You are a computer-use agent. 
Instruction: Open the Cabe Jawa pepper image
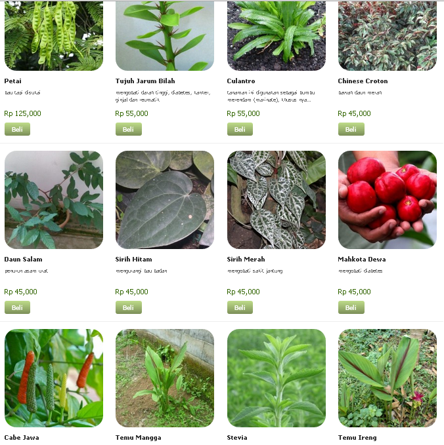(54, 378)
